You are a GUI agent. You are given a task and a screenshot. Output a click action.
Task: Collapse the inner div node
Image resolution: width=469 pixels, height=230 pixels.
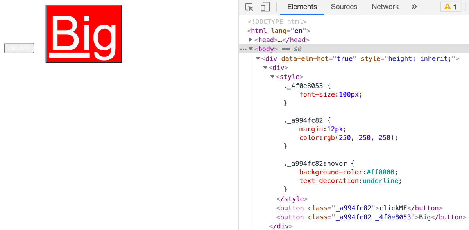click(x=265, y=68)
